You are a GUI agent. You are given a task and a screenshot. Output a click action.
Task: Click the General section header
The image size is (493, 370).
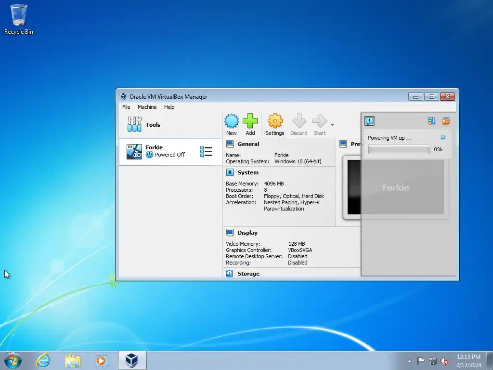[x=248, y=144]
